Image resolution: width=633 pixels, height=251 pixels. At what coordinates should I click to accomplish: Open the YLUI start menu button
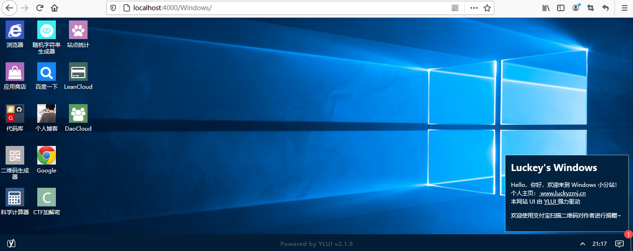coord(12,244)
